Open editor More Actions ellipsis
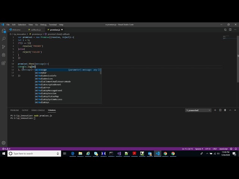 pos(235,29)
